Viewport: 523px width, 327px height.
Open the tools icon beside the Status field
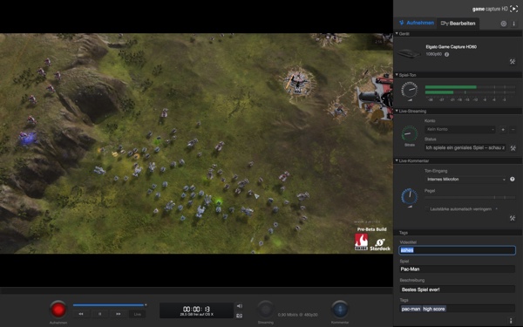click(x=513, y=148)
